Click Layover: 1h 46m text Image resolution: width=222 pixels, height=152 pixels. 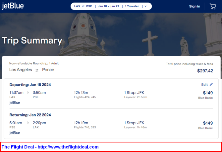pos(136,127)
